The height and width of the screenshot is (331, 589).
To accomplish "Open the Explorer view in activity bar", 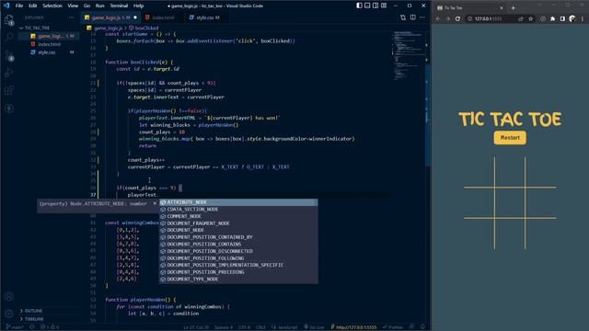I will [9, 20].
